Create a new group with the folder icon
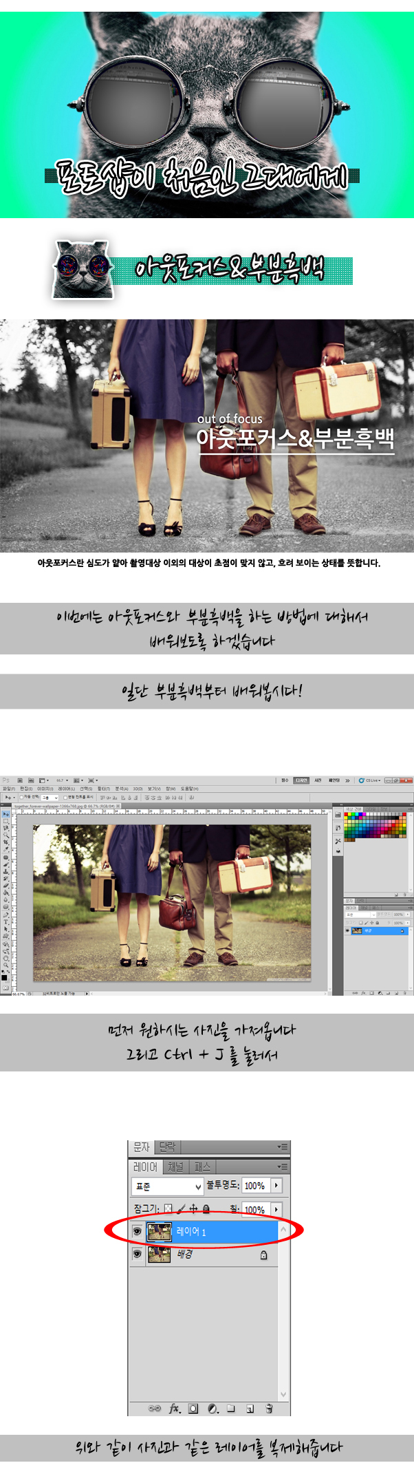 (x=231, y=1409)
